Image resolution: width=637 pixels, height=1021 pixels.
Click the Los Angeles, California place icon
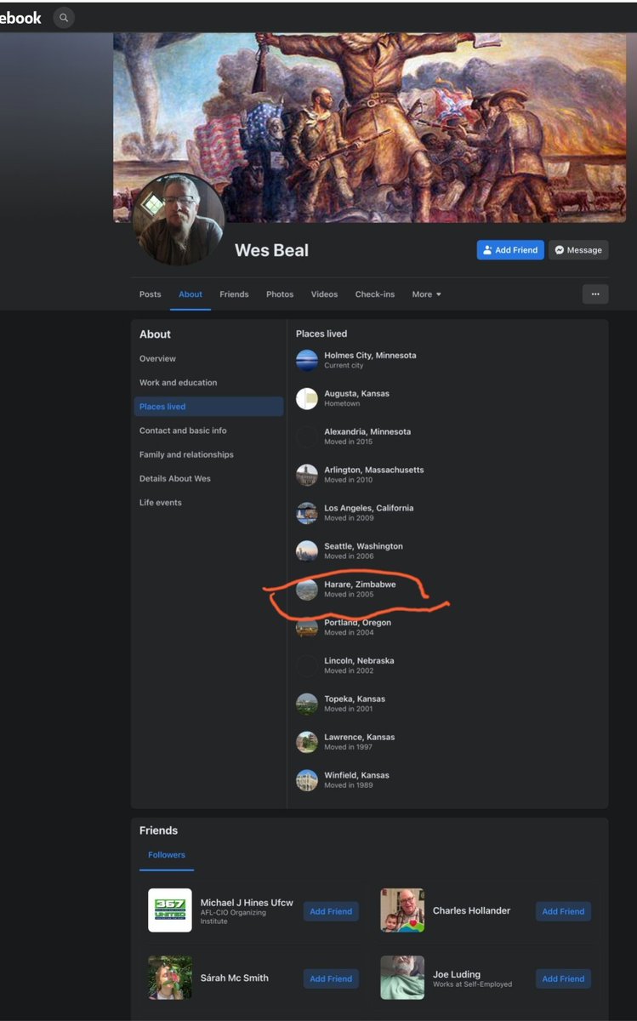[307, 513]
